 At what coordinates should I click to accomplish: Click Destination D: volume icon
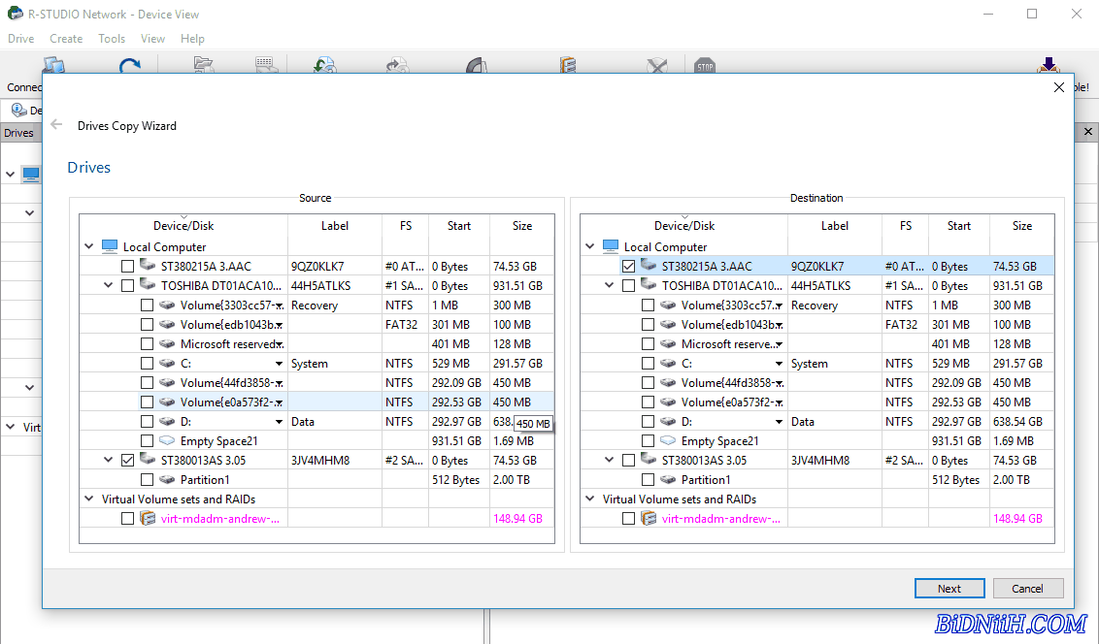tap(668, 421)
